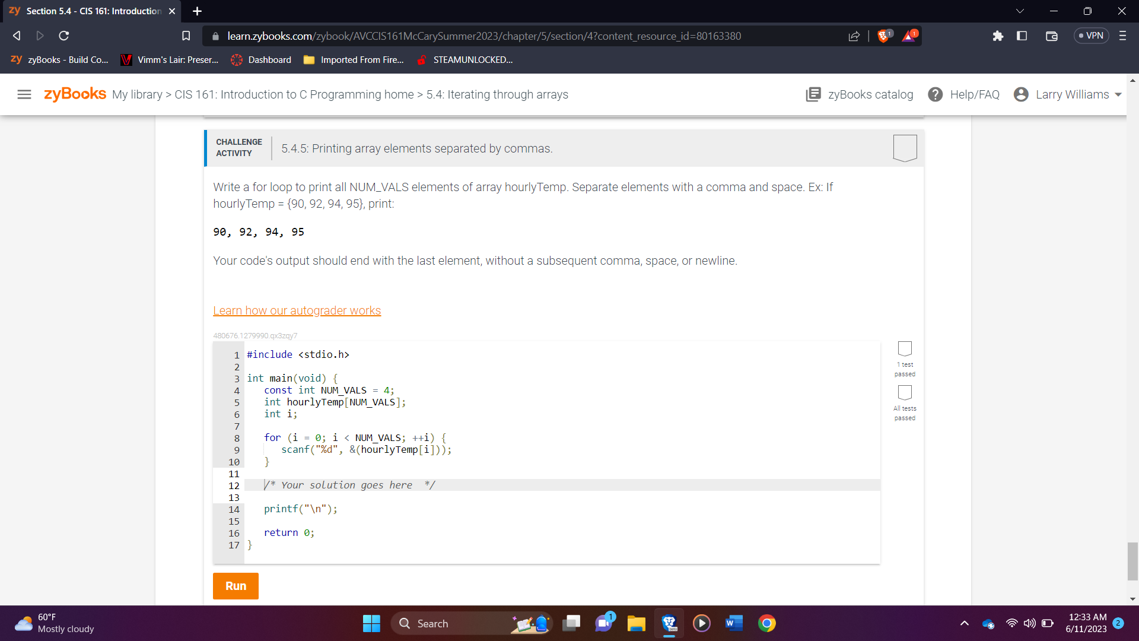Click the page vertical scrollbar thumb
1139x641 pixels.
click(1132, 560)
